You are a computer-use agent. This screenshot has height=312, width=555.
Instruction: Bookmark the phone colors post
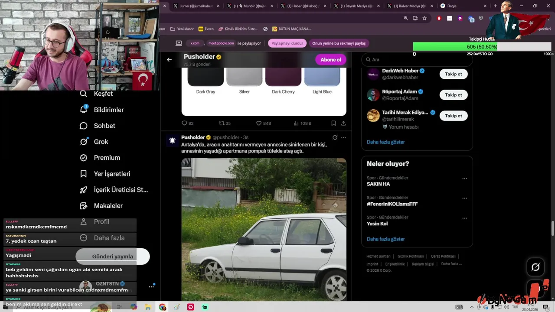(x=333, y=123)
